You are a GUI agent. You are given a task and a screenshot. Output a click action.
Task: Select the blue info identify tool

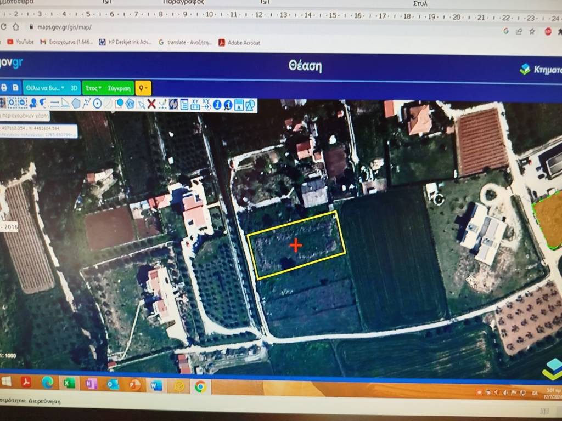click(x=217, y=104)
